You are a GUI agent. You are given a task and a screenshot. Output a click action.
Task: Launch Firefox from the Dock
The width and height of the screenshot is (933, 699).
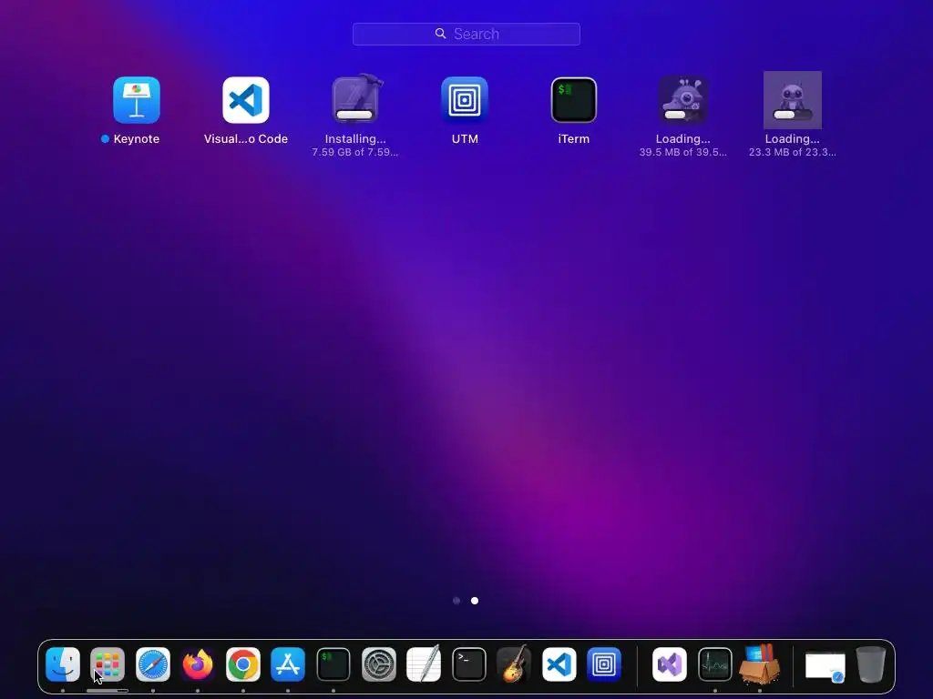[198, 664]
